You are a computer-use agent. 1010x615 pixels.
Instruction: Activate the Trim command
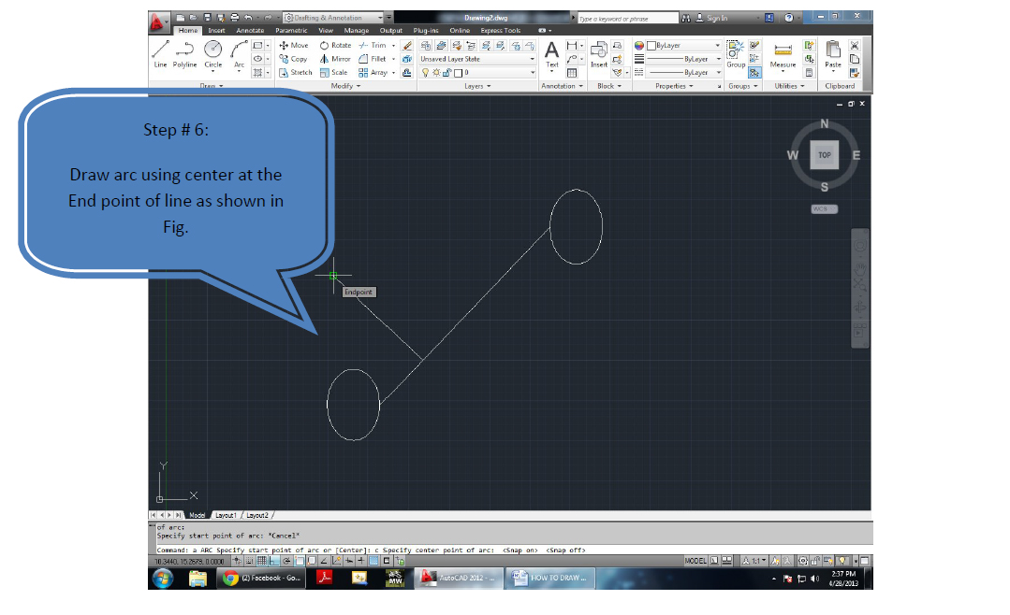[x=377, y=45]
